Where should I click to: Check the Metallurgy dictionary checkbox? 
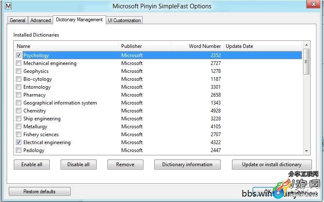[x=18, y=127]
